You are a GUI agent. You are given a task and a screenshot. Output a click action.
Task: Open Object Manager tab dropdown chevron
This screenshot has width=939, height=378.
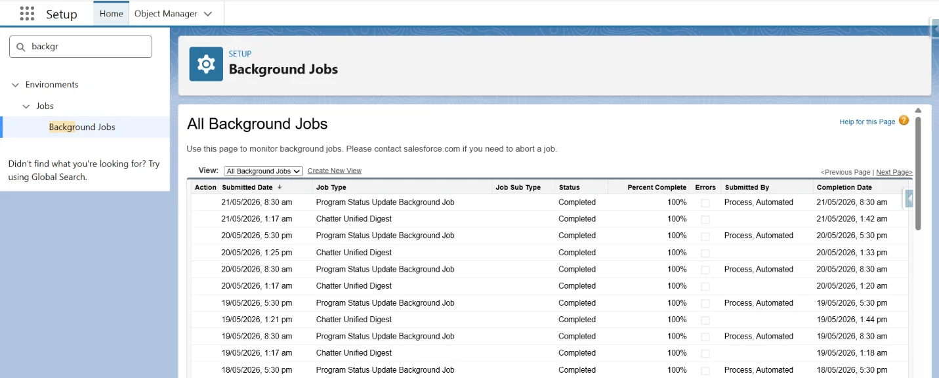point(208,14)
